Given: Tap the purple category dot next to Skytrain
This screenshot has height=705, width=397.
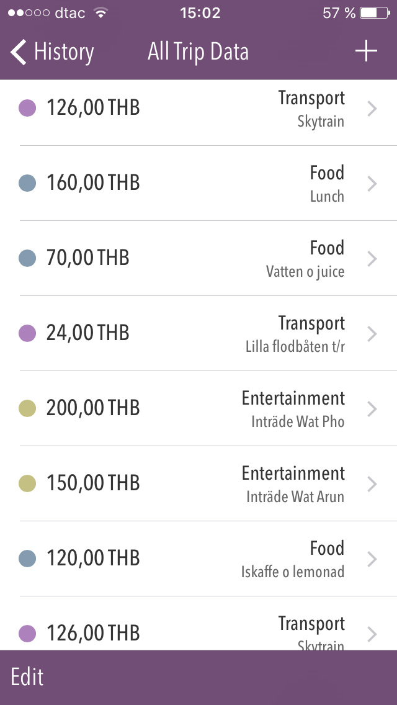Looking at the screenshot, I should [27, 108].
